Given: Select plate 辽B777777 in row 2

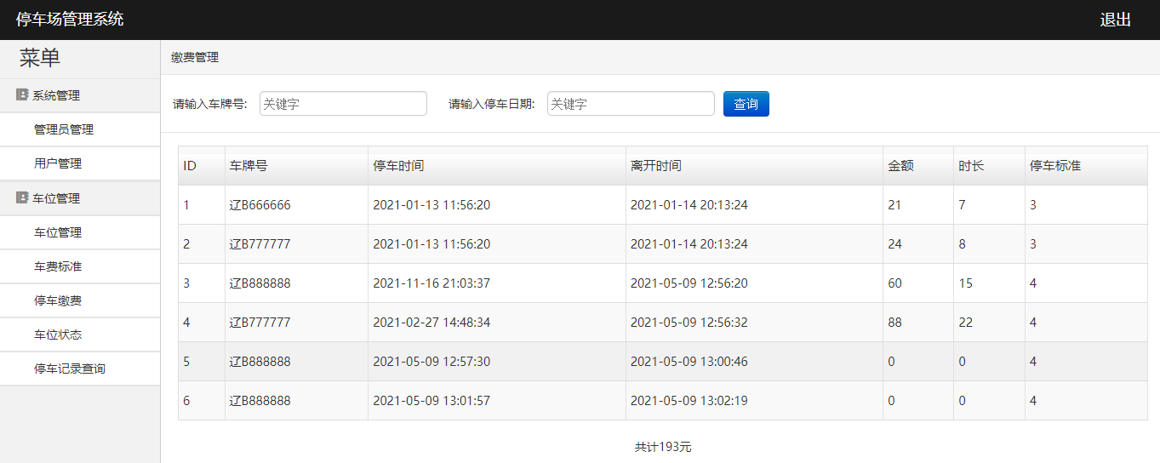Looking at the screenshot, I should [260, 244].
